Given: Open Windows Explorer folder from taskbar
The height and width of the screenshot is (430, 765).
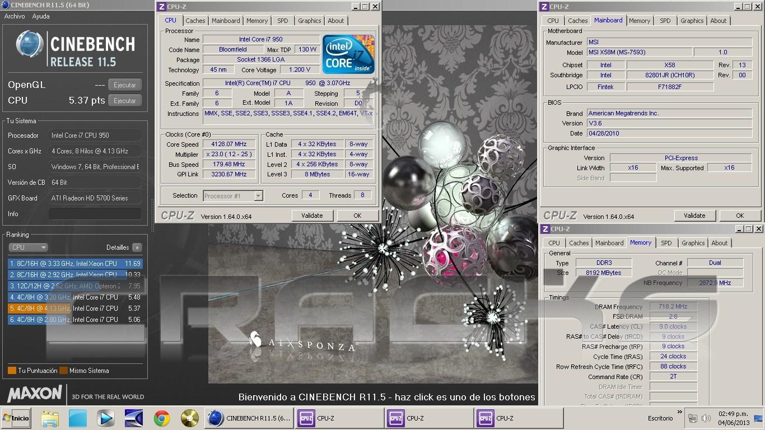Looking at the screenshot, I should point(50,418).
